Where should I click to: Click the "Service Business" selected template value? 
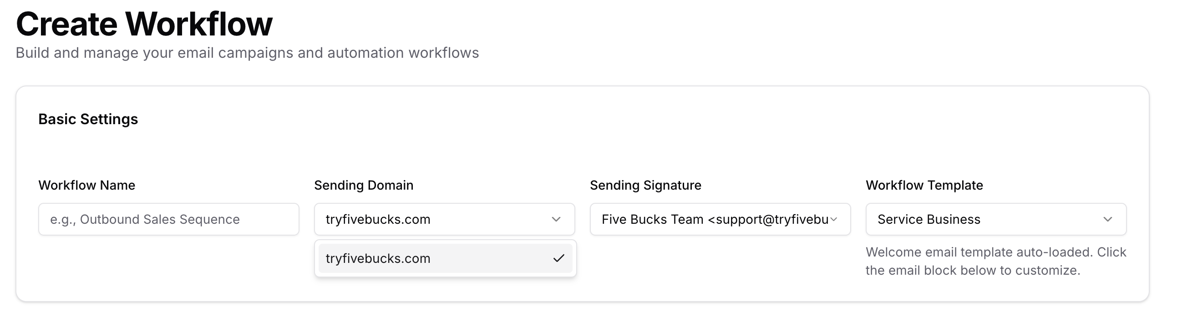[x=928, y=219]
